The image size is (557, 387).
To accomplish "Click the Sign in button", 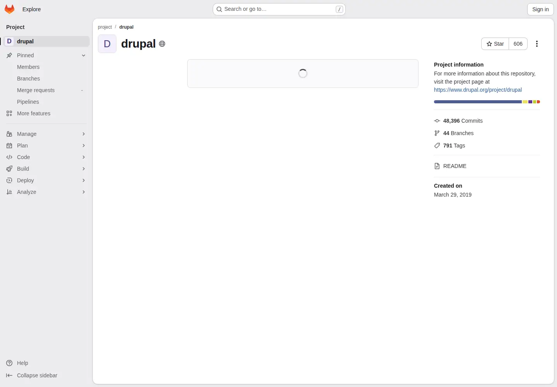I will click(x=540, y=9).
